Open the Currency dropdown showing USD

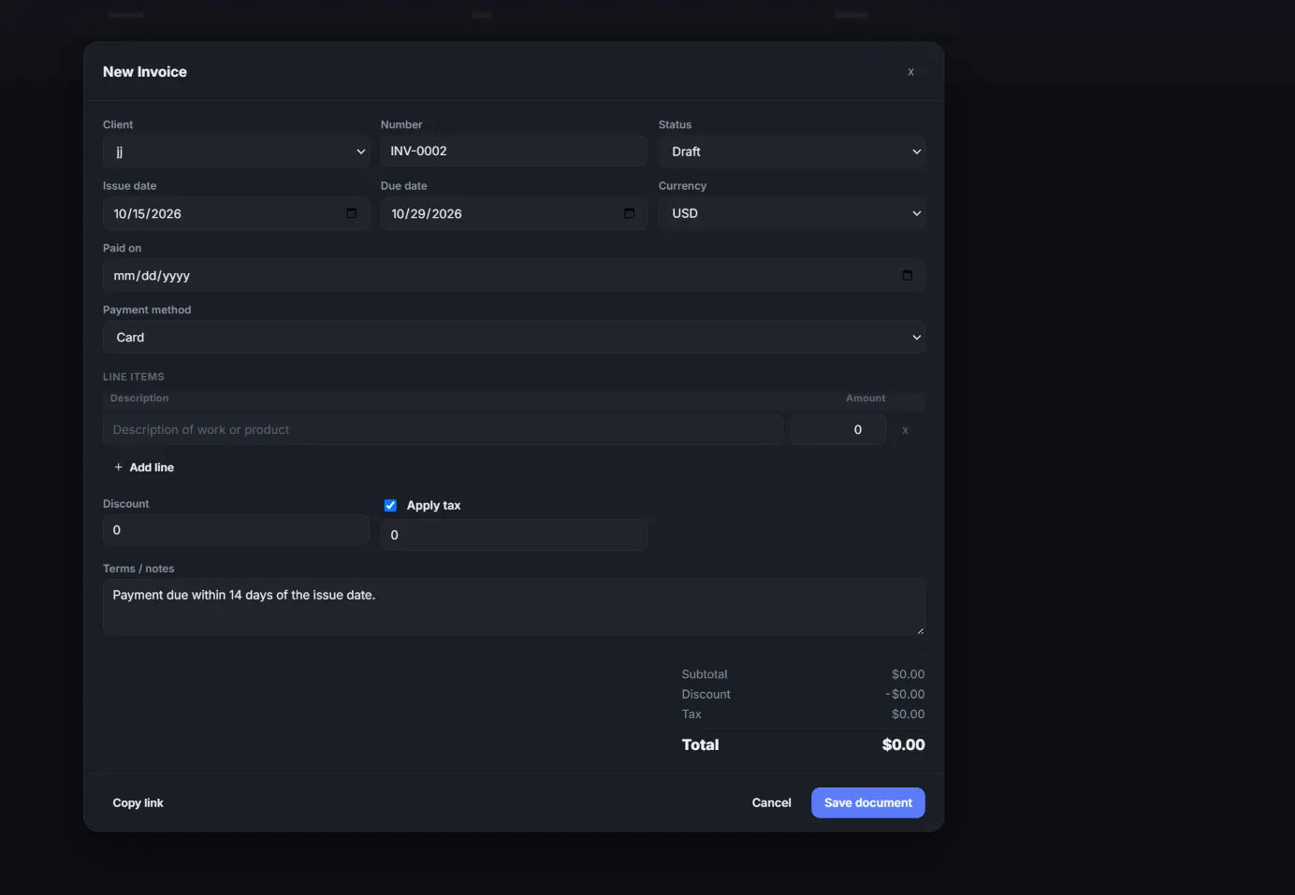point(792,213)
